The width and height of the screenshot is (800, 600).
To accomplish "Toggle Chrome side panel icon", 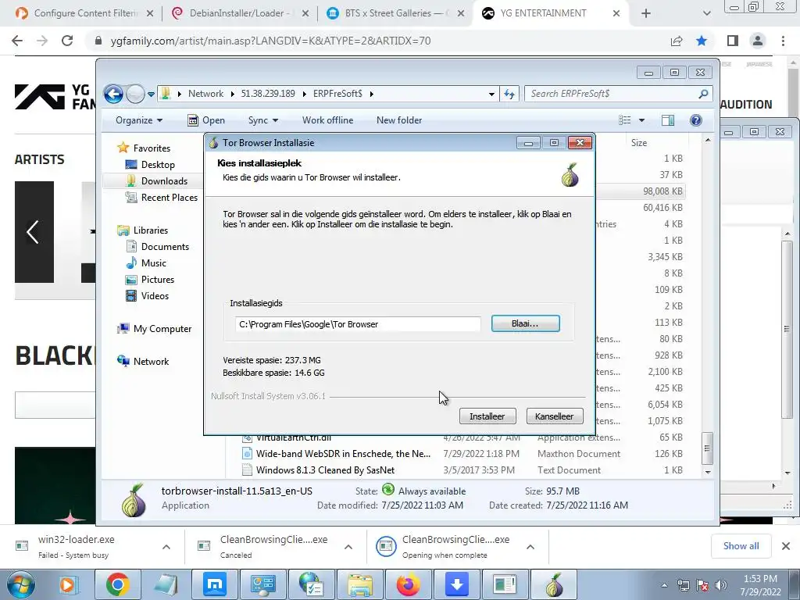I will [x=733, y=41].
